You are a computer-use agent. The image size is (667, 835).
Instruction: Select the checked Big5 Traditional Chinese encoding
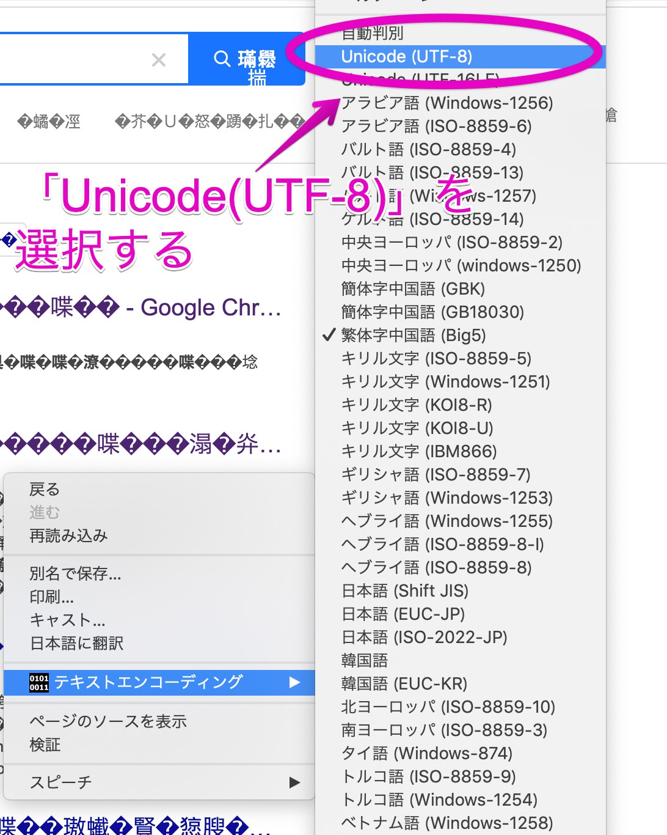pos(414,335)
